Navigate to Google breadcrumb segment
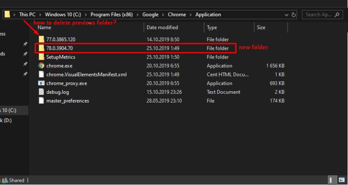Image resolution: width=348 pixels, height=185 pixels. pos(150,15)
